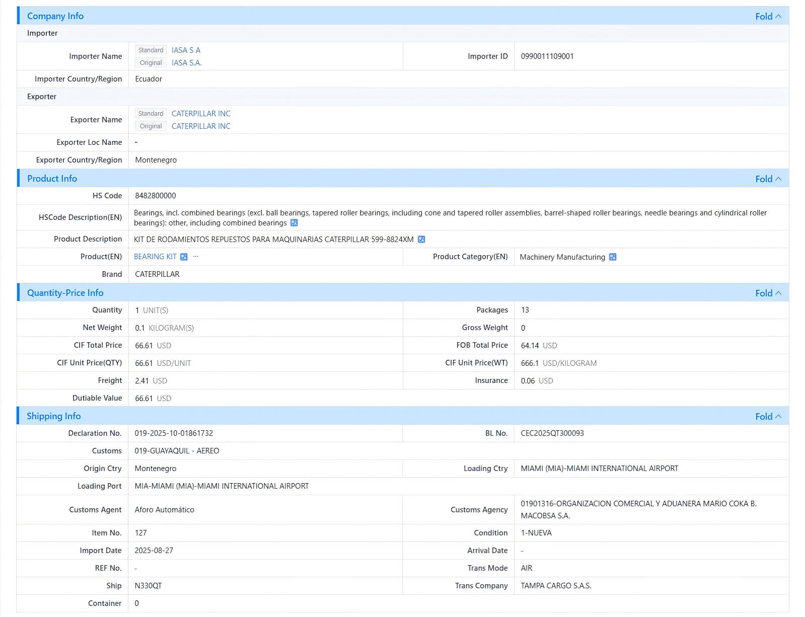
Task: Open the BEARING KIT product link
Action: (x=155, y=257)
